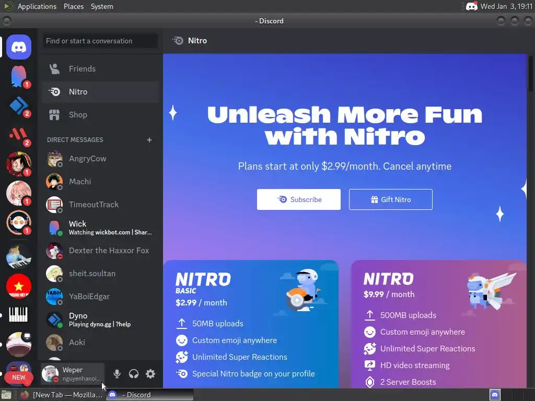The image size is (535, 401).
Task: Click the Discord tray icon in top panel
Action: (x=472, y=6)
